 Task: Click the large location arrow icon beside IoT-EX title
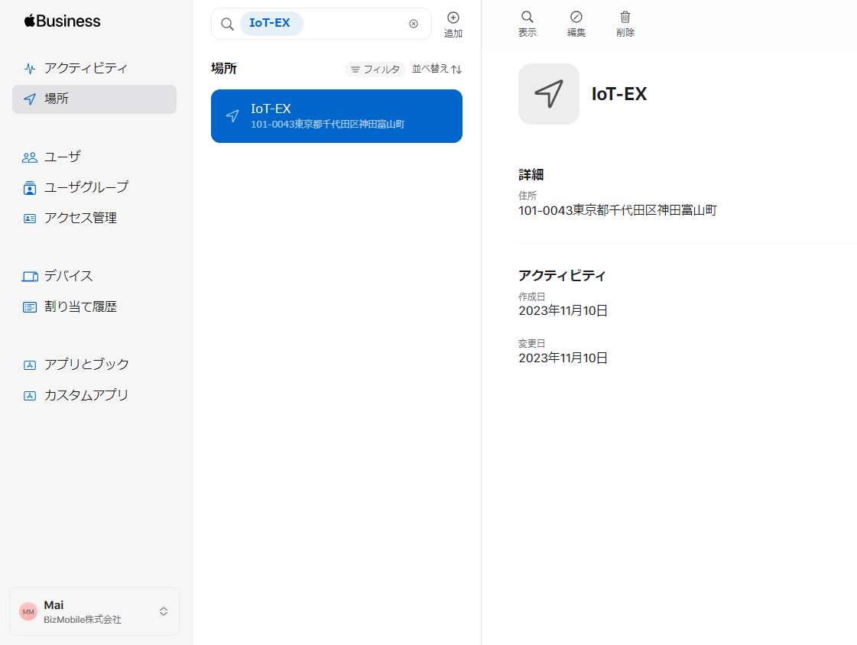[549, 94]
